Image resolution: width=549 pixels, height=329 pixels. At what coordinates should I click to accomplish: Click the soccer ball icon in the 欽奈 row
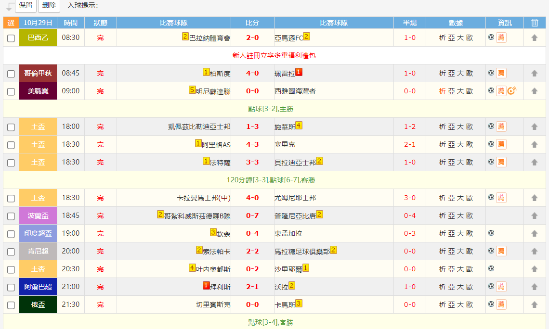491,233
